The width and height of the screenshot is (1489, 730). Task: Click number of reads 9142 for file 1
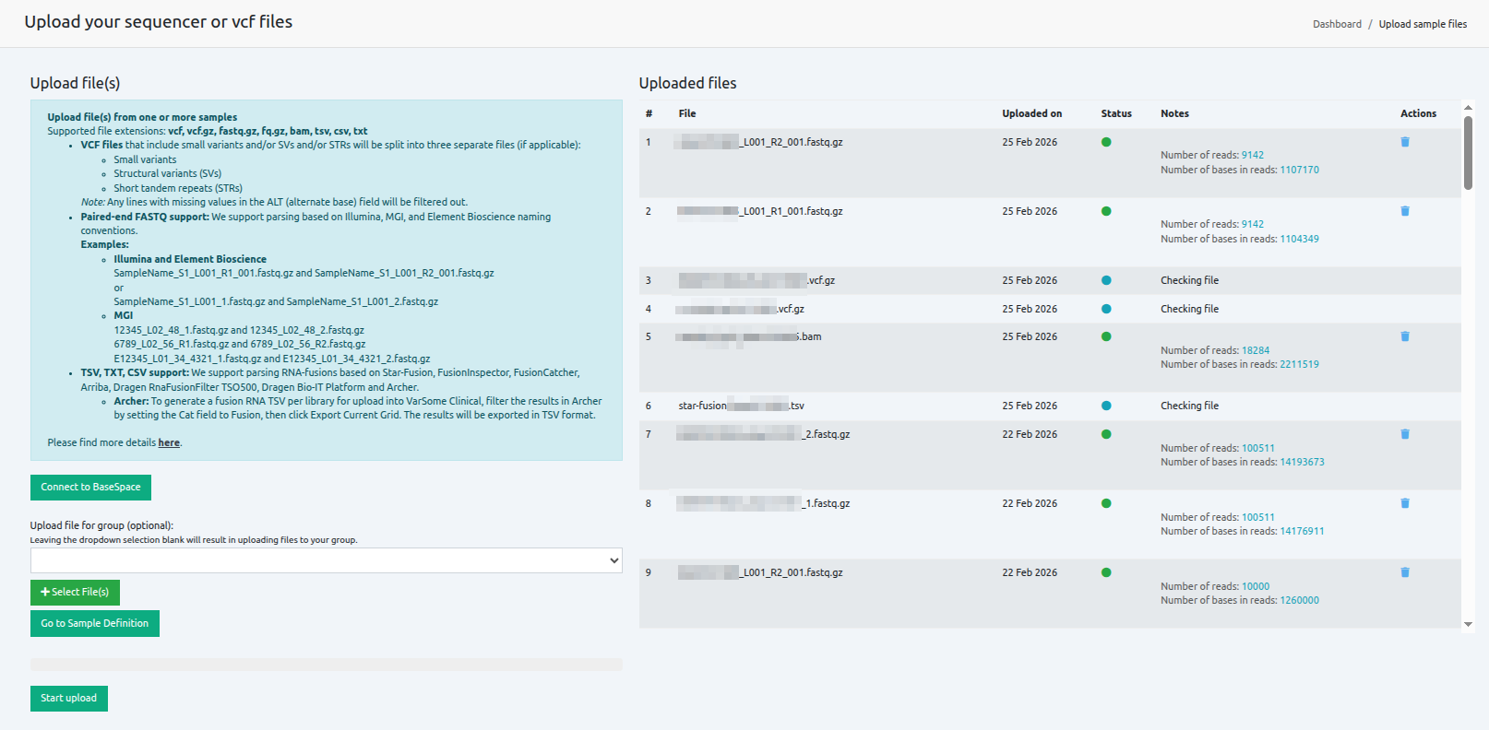1252,156
